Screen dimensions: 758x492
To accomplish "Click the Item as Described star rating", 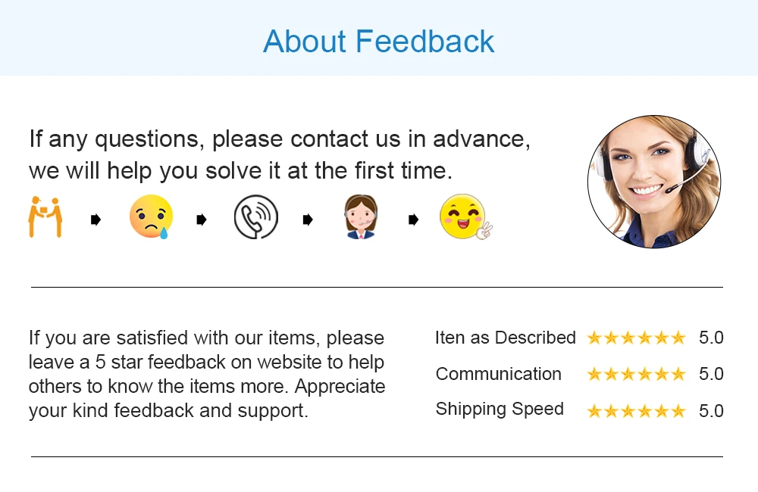I will click(x=636, y=338).
